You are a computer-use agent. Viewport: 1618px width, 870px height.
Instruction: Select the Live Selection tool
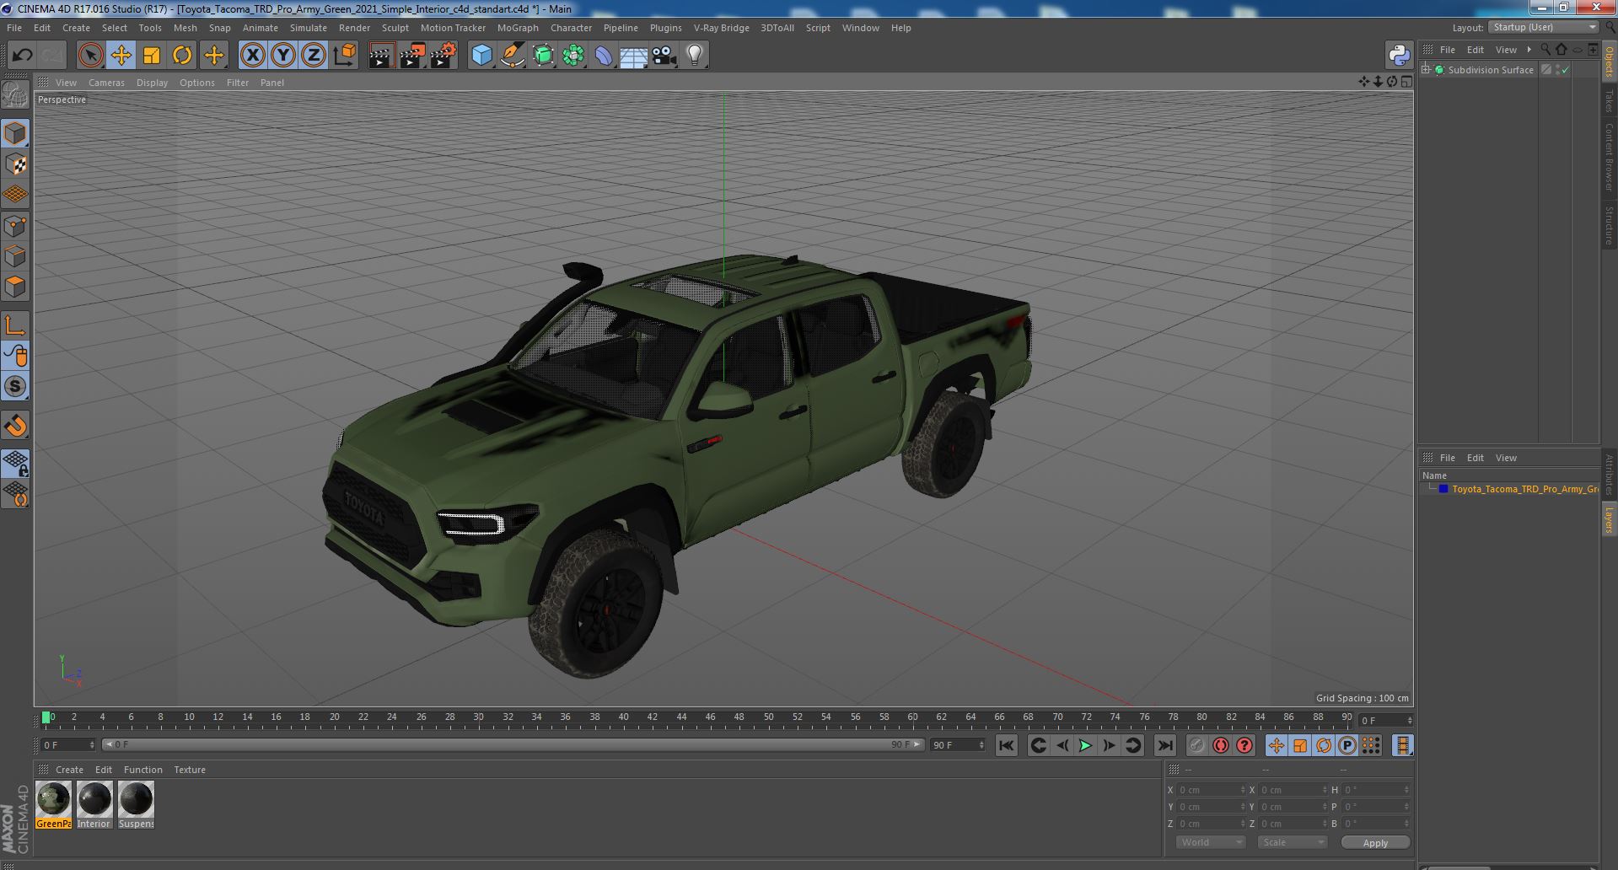[90, 56]
